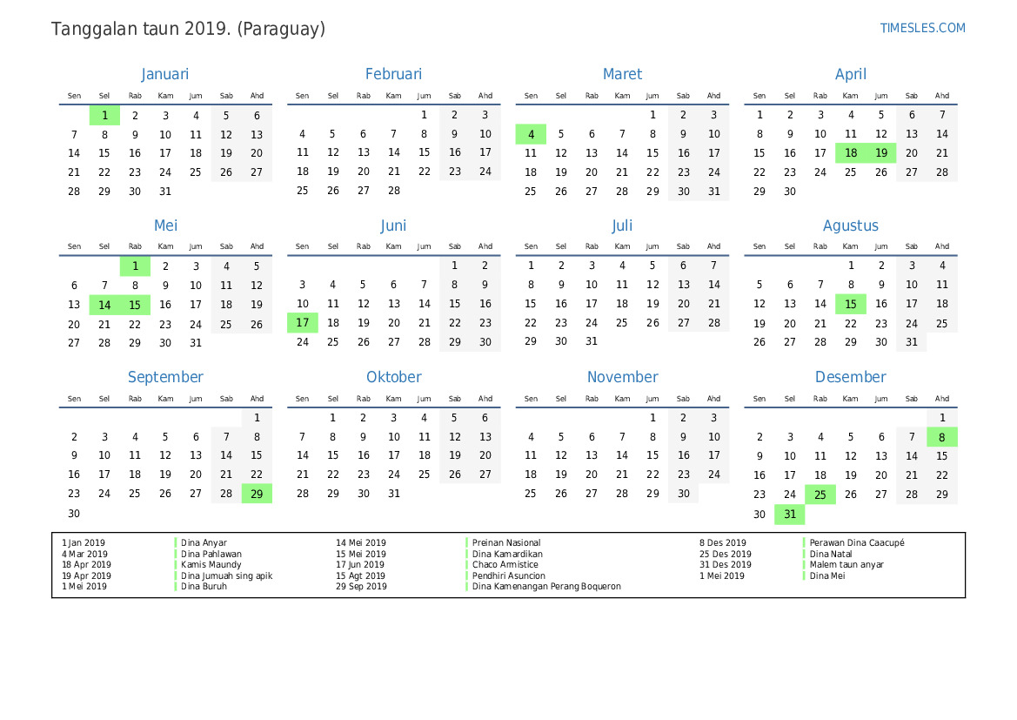Click the calendar title Tanggalan taun 2019
This screenshot has height=720, width=1017.
point(188,29)
